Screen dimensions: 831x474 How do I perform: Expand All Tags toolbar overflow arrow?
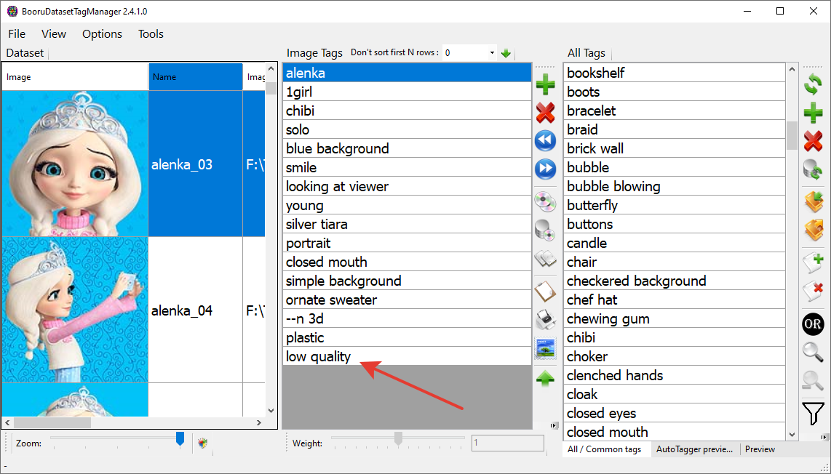point(824,437)
